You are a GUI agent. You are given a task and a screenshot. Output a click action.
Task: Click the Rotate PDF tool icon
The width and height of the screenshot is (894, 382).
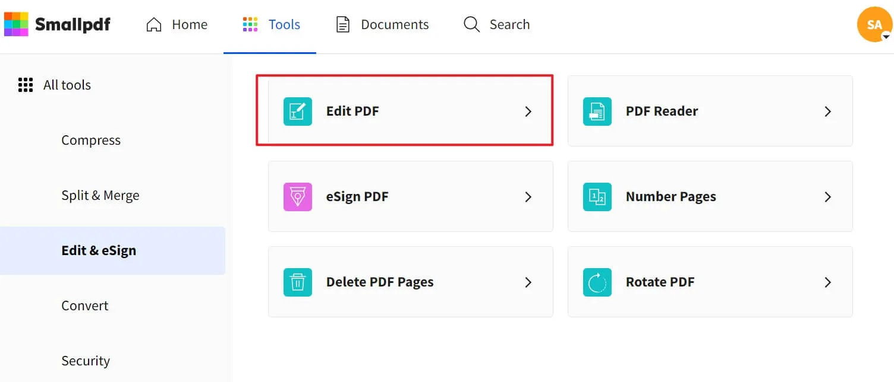tap(597, 282)
